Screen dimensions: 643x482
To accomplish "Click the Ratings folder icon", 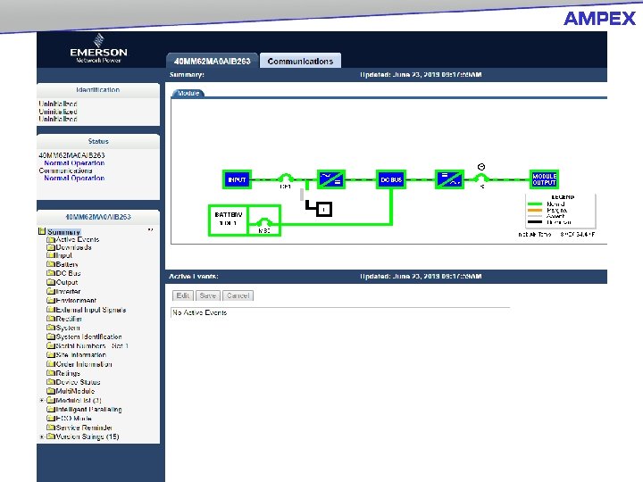I will [50, 373].
